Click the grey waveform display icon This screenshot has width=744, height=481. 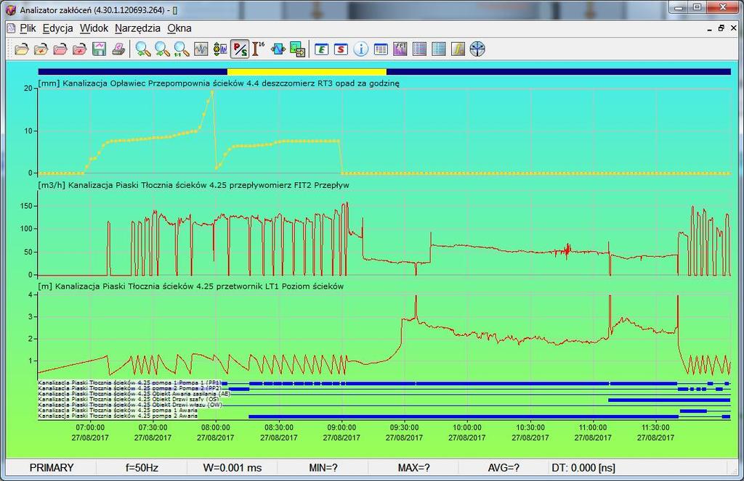pyautogui.click(x=201, y=49)
